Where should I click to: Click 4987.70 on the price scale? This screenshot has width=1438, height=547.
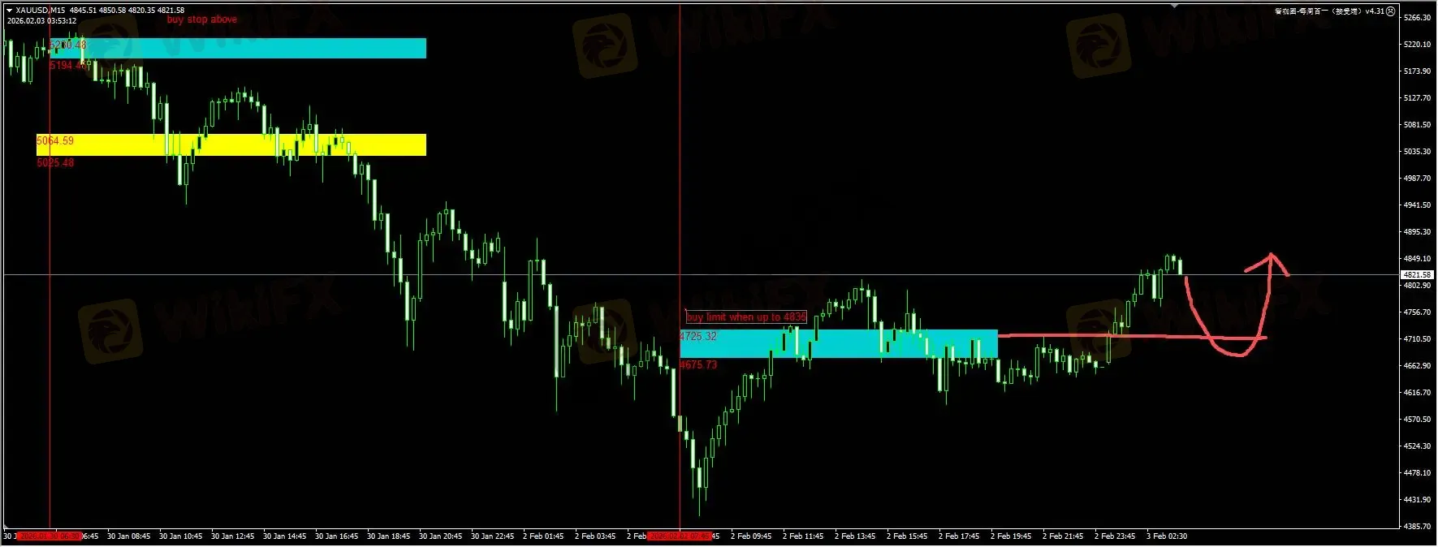1417,179
